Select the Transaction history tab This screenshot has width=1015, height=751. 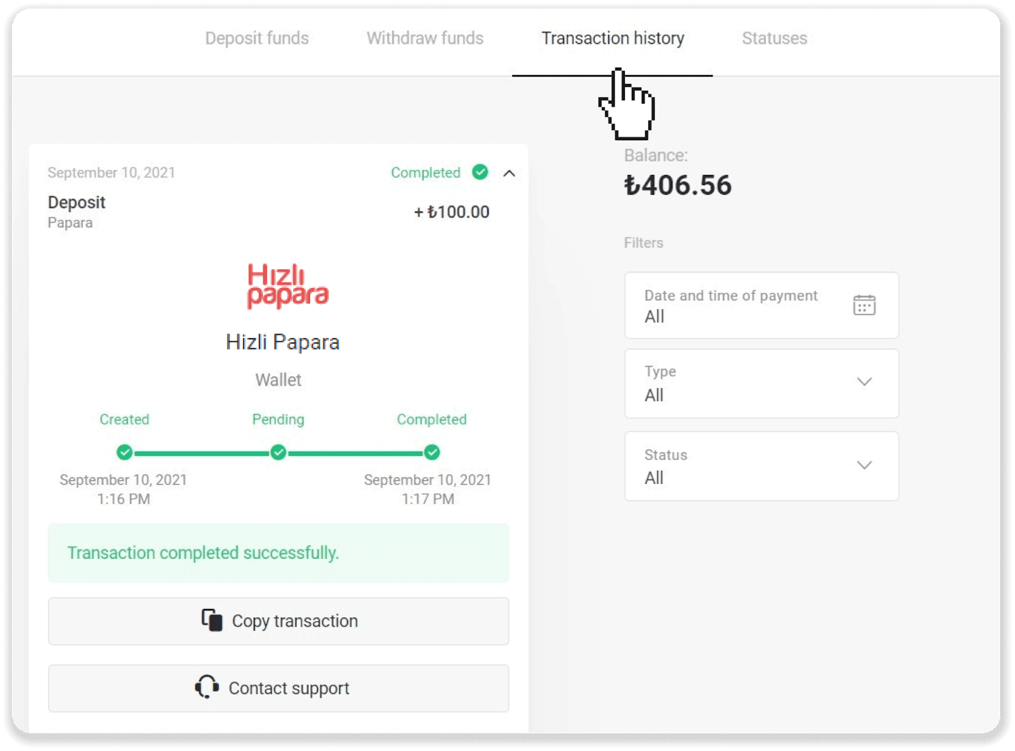(613, 38)
